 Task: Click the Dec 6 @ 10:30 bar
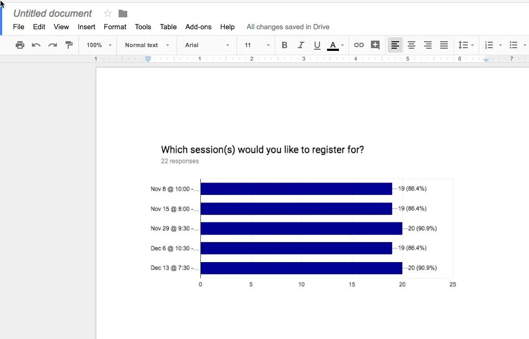tap(296, 248)
